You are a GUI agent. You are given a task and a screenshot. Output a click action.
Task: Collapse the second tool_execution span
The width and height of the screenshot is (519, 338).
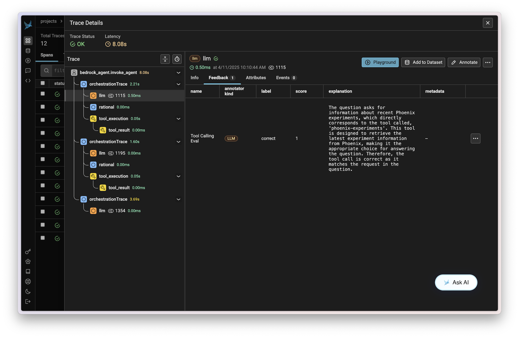179,176
